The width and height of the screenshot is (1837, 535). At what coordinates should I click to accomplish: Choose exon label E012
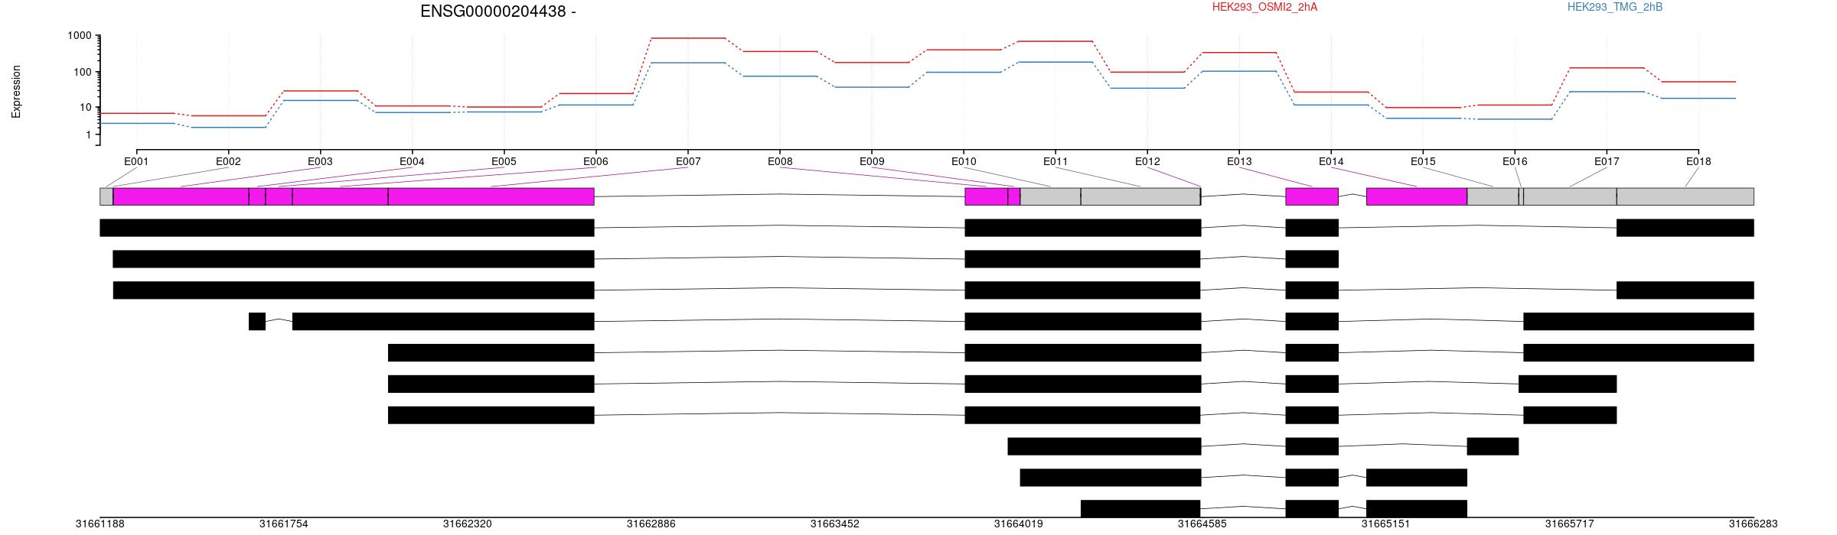click(1147, 161)
